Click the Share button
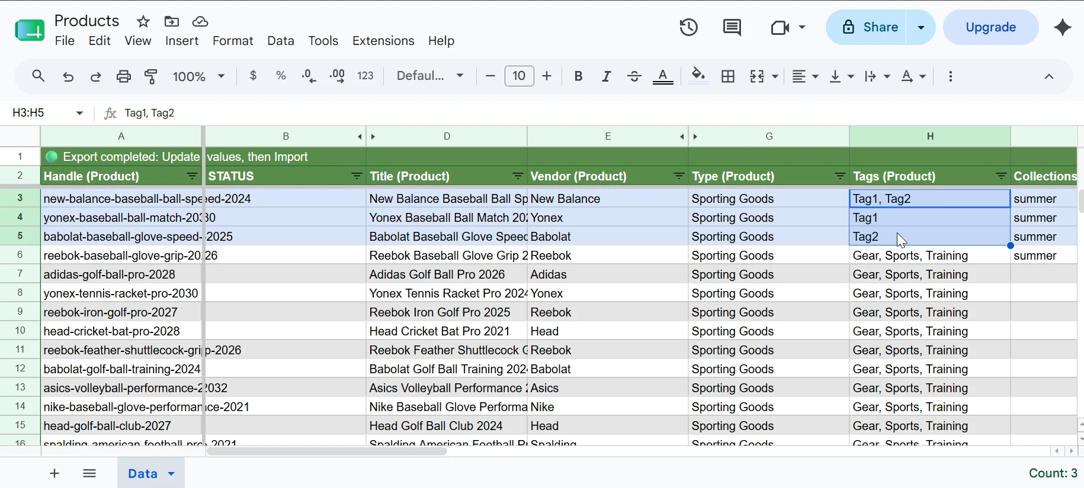 866,27
